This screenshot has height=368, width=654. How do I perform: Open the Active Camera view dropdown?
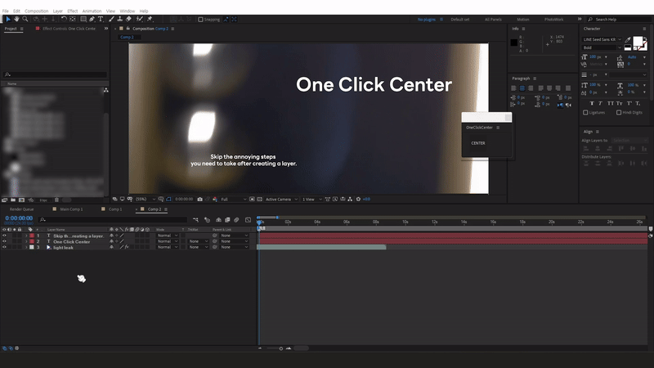280,199
